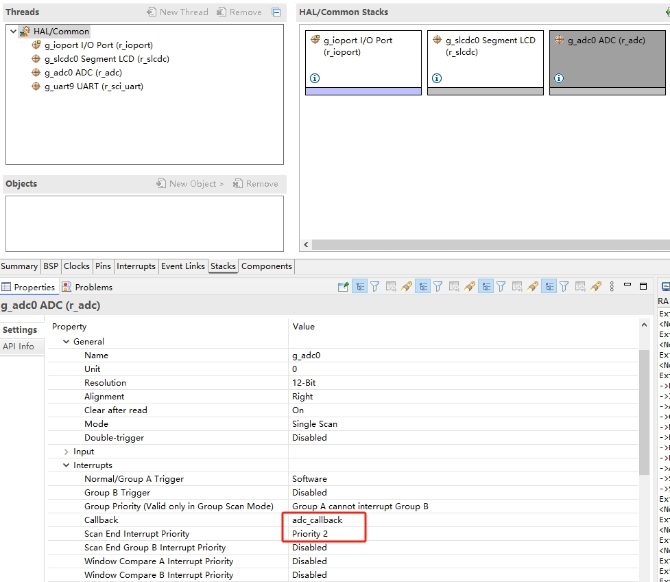Screen dimensions: 670x582
Task: Open the Alignment value Right dropdown
Action: 464,397
